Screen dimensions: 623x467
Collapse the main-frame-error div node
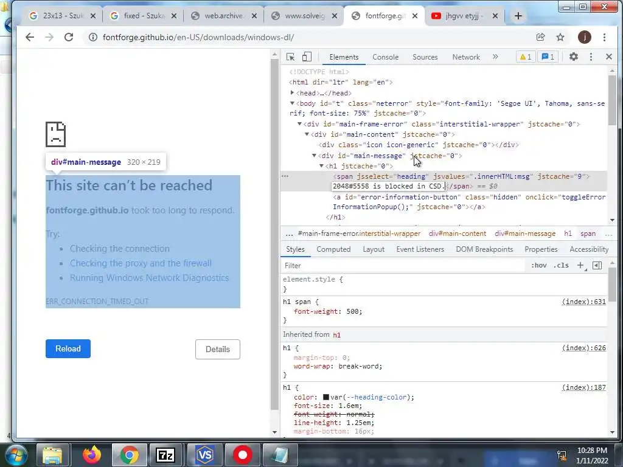tap(299, 124)
